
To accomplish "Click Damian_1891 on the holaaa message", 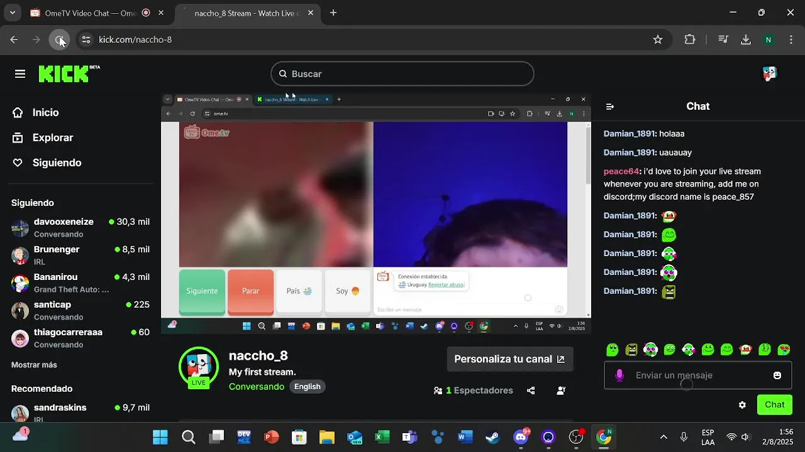I will click(x=630, y=134).
